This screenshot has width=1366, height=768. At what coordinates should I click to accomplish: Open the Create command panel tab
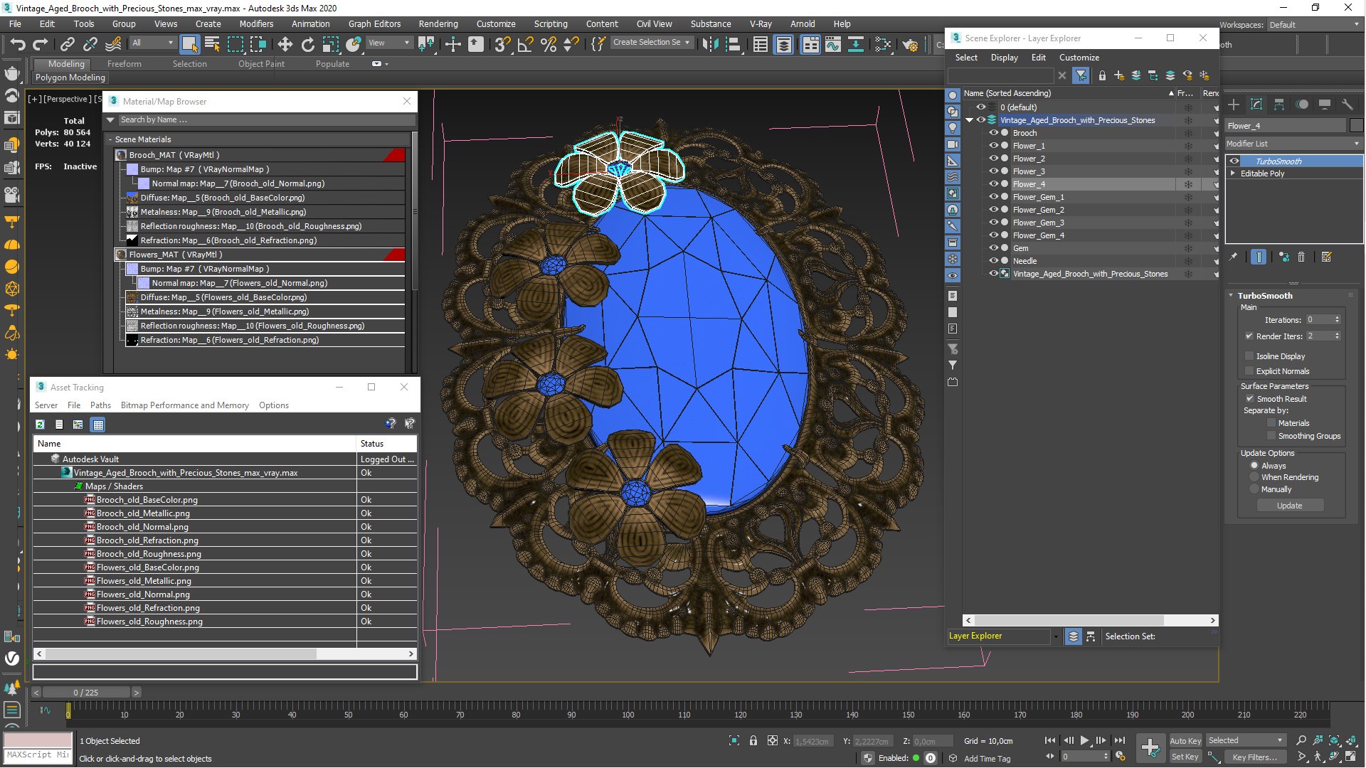coord(1234,105)
